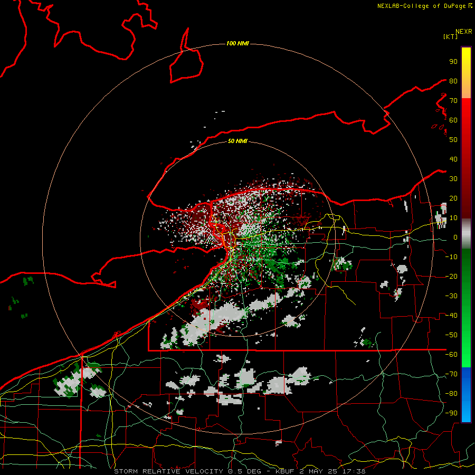The width and height of the screenshot is (475, 475).
Task: Click the -20 value on the velocity scale
Action: click(x=451, y=277)
